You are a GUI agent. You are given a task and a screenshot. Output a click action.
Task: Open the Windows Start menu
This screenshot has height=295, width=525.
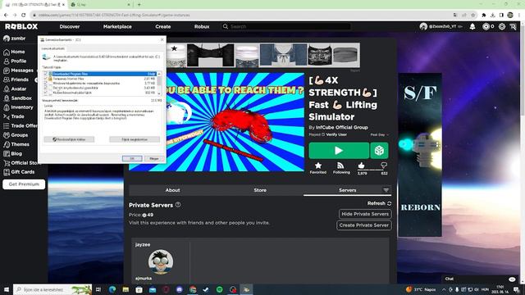click(x=7, y=289)
